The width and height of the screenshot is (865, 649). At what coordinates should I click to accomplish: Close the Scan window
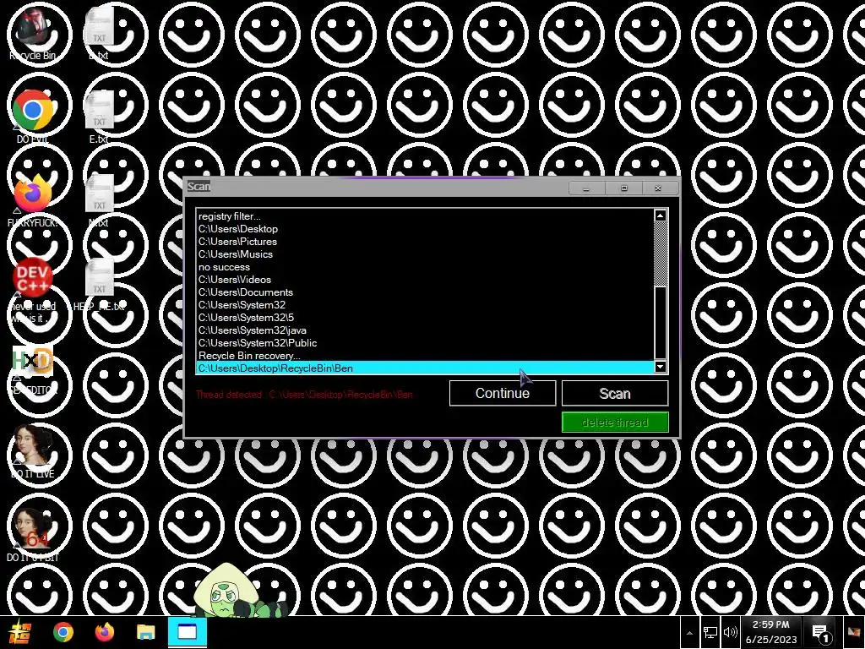(657, 188)
